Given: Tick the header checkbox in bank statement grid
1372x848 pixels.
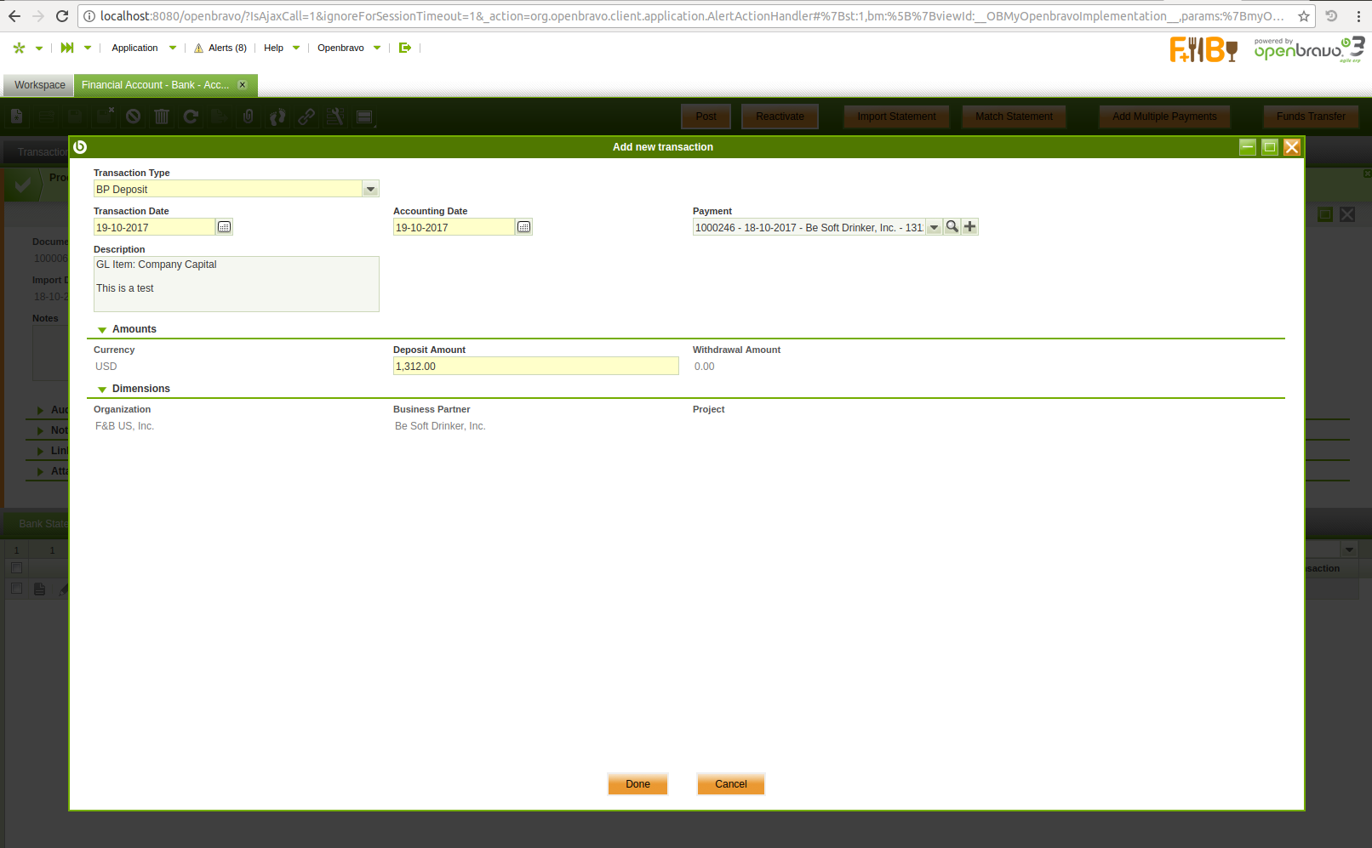Looking at the screenshot, I should [16, 567].
